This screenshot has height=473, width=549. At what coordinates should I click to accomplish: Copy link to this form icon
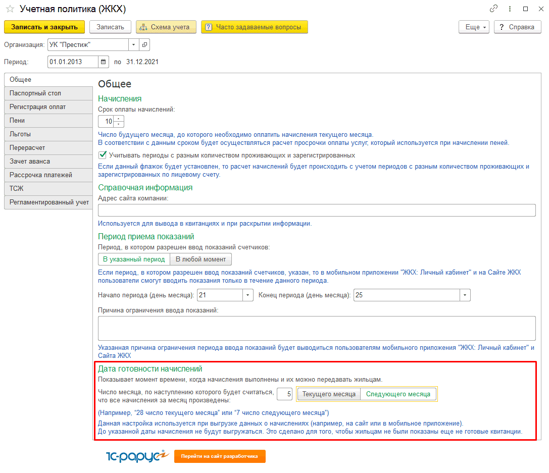point(493,9)
